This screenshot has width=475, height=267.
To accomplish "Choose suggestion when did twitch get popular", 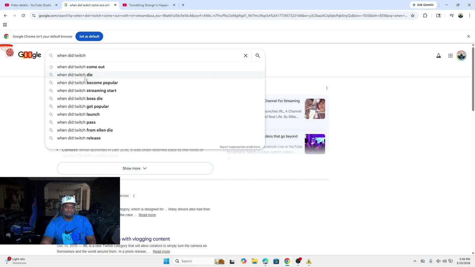I will coord(155,106).
